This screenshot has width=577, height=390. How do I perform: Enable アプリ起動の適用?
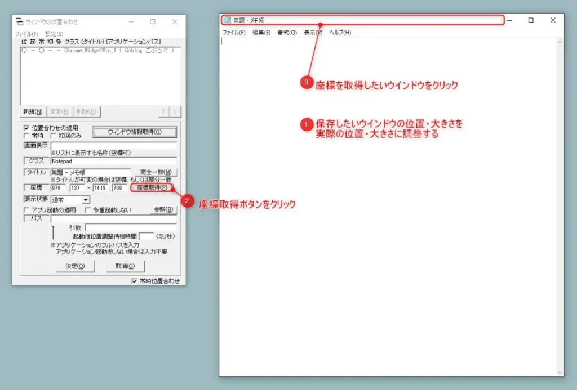[26, 209]
